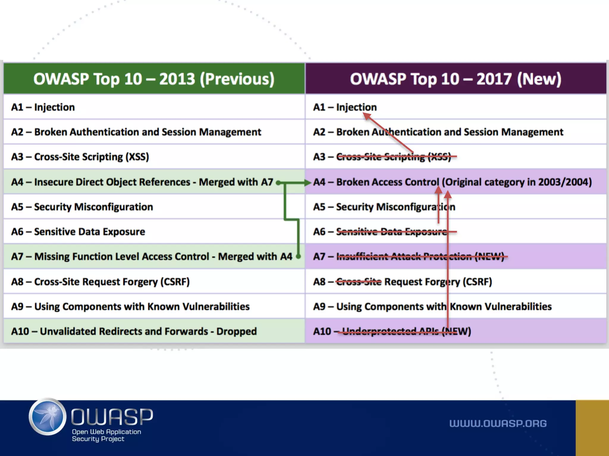The width and height of the screenshot is (609, 456).
Task: Open the WWW.OWASP.ORG link
Action: point(498,423)
